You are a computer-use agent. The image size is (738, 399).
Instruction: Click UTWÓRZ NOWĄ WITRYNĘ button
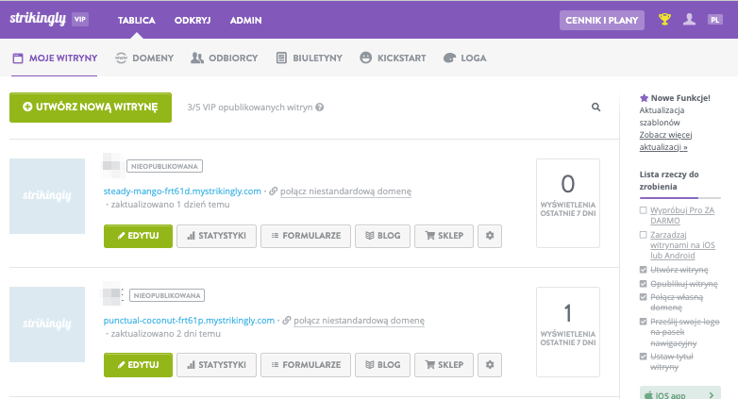[x=91, y=108]
